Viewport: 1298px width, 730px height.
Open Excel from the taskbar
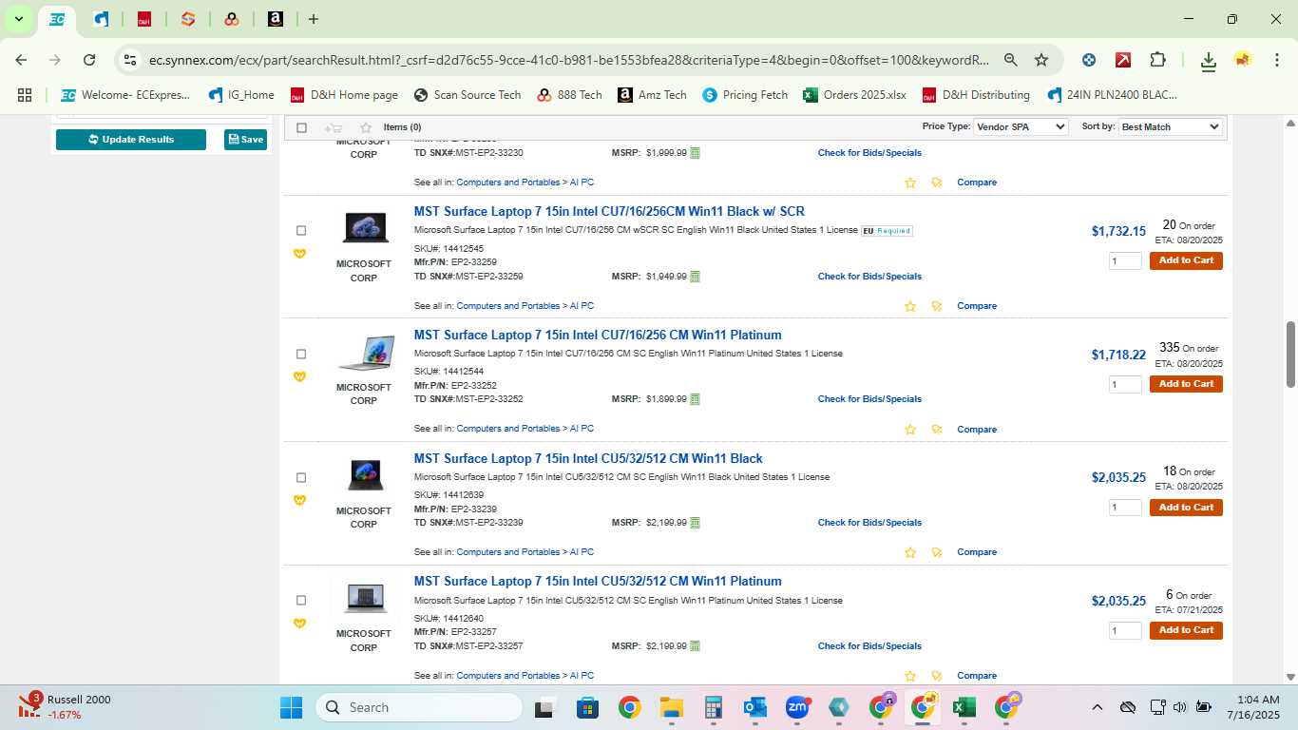(x=964, y=707)
